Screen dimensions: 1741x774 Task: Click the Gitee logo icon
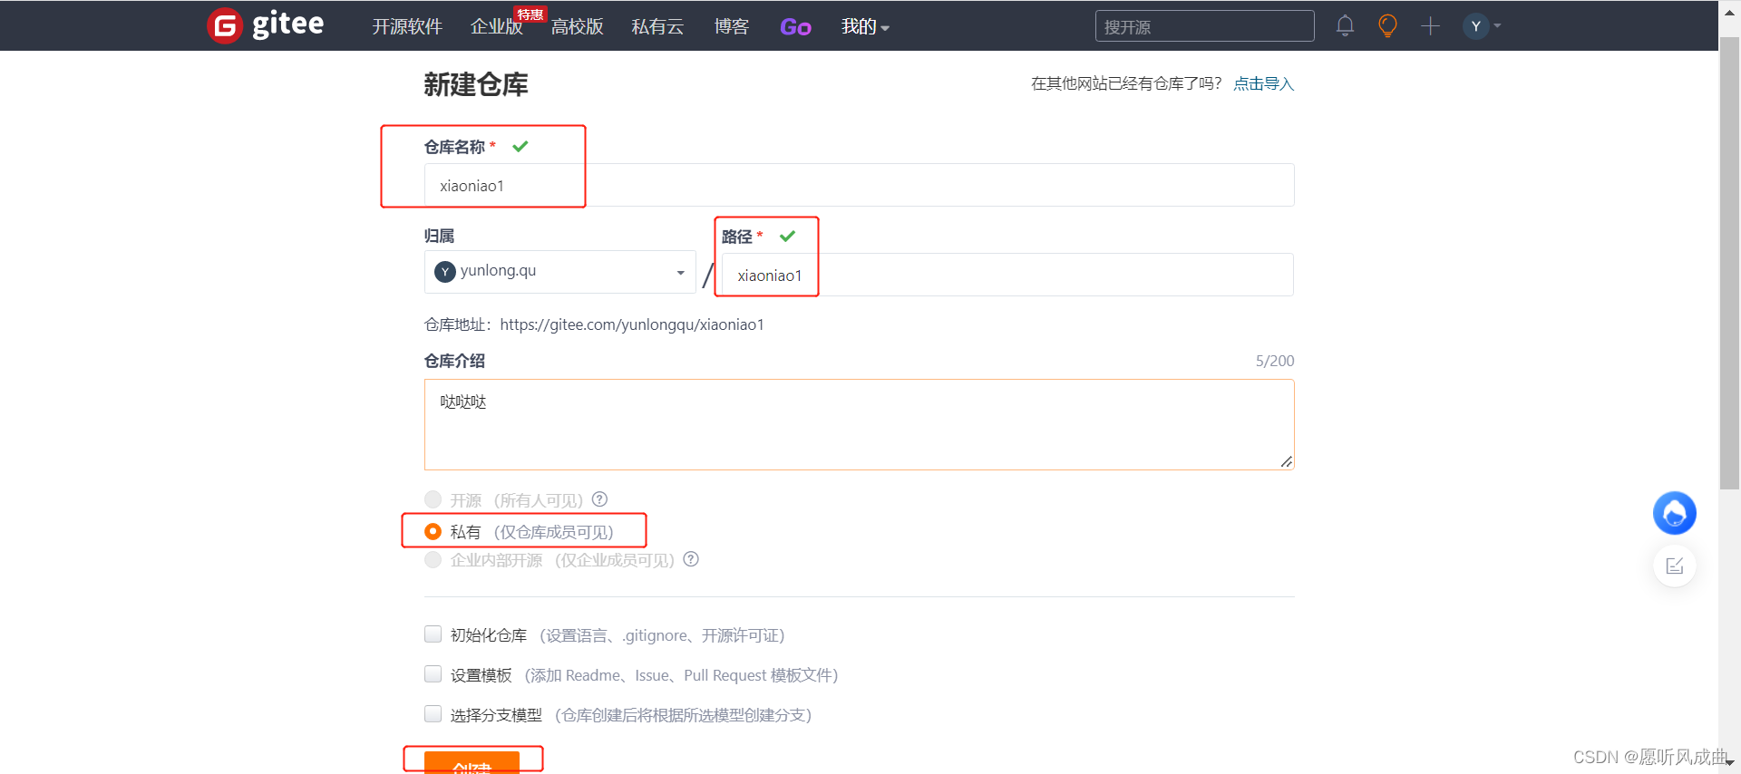[224, 25]
